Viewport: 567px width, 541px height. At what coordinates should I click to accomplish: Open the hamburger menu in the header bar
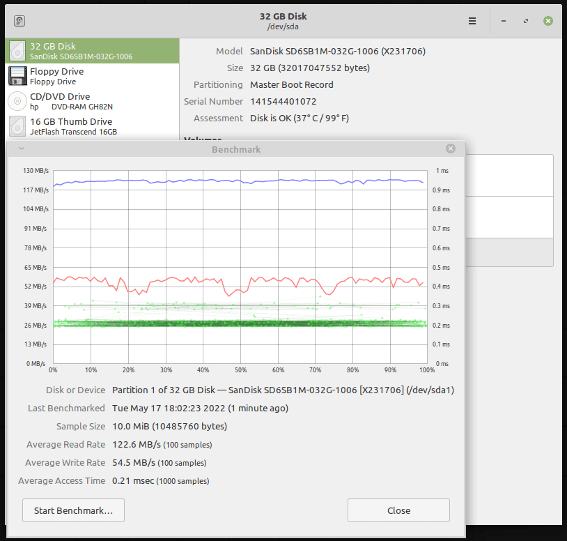(x=472, y=21)
